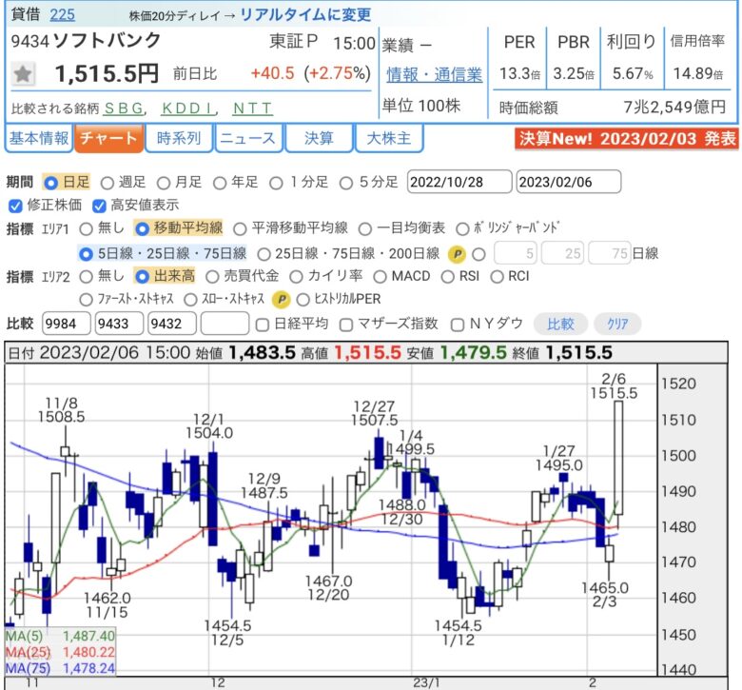Select 月足 period radio button
742x690 pixels.
coord(164,183)
